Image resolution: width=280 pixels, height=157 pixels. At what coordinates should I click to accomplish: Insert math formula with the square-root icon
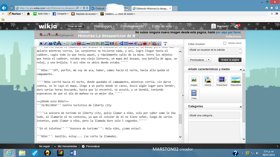tap(74, 44)
